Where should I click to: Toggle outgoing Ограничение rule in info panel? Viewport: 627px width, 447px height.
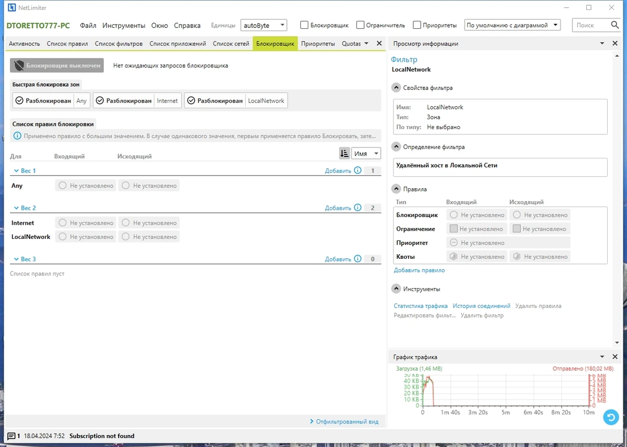539,228
